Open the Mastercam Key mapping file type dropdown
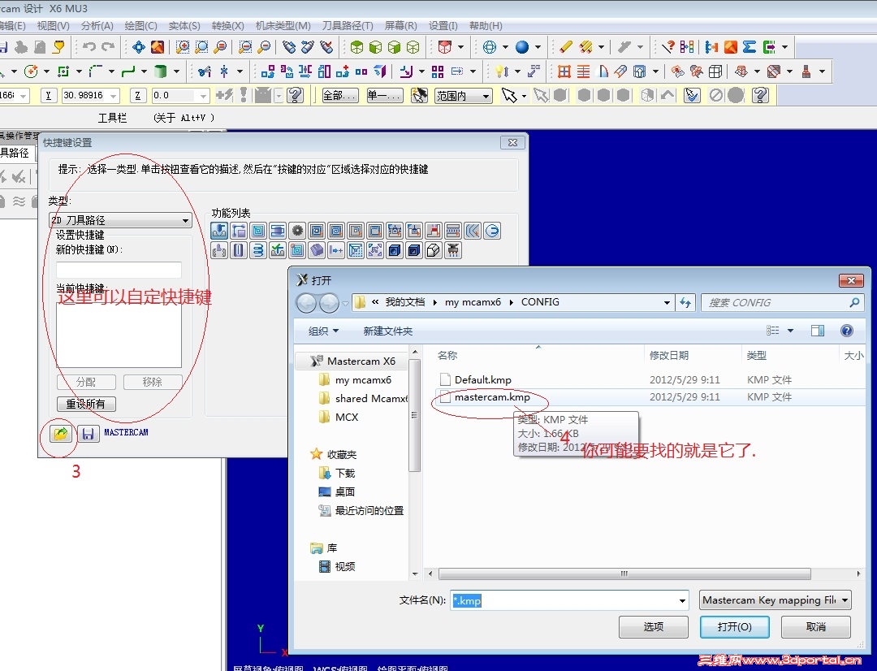This screenshot has height=671, width=877. (x=775, y=600)
